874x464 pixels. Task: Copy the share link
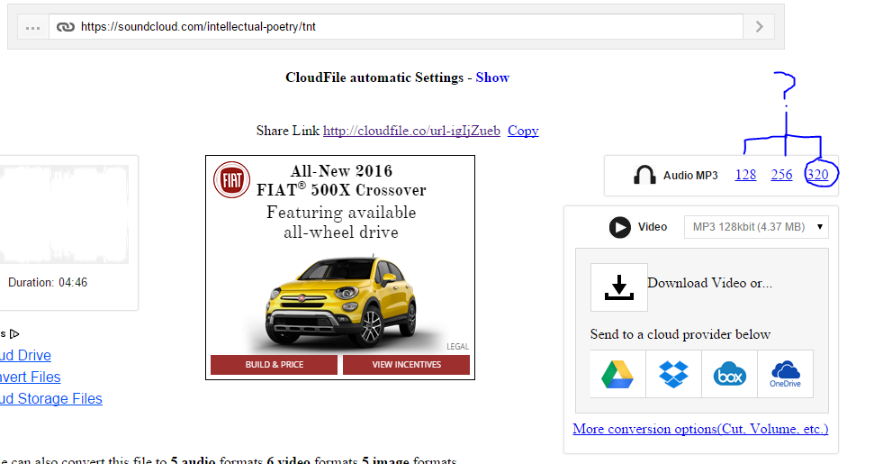[x=523, y=131]
